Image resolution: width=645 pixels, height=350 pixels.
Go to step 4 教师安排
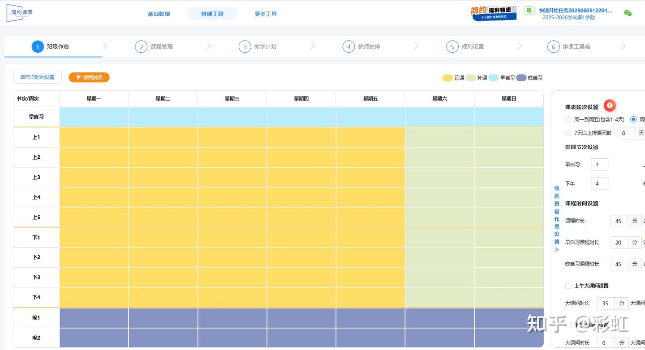(361, 46)
